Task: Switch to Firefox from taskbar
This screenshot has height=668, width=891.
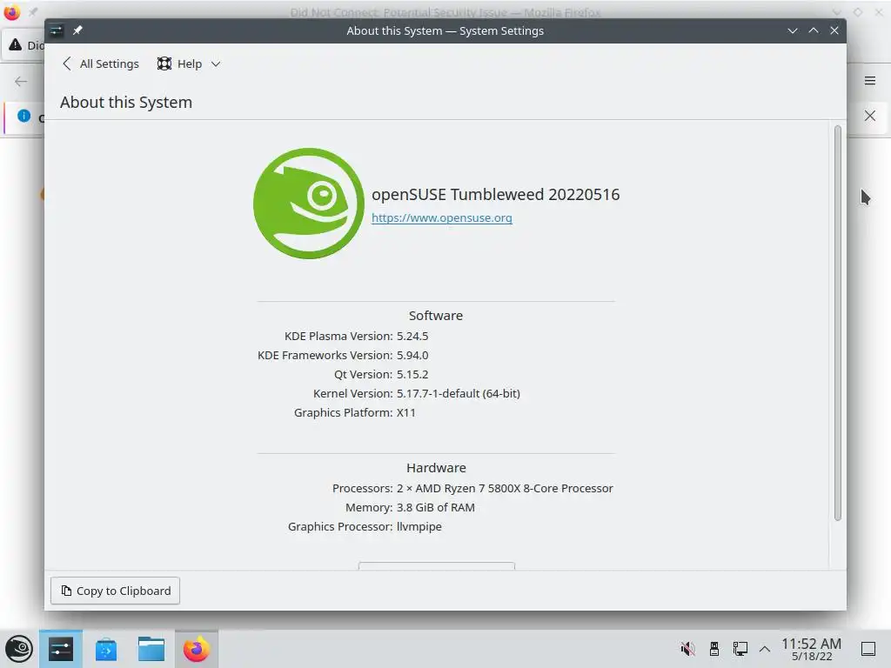Action: tap(197, 649)
